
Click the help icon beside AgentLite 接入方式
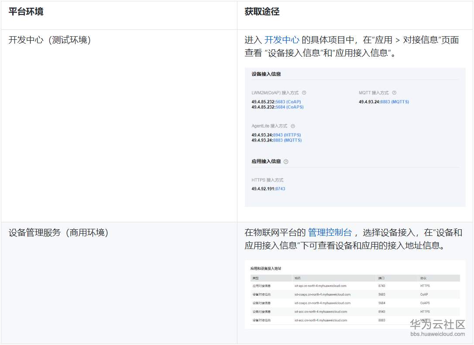tap(292, 126)
